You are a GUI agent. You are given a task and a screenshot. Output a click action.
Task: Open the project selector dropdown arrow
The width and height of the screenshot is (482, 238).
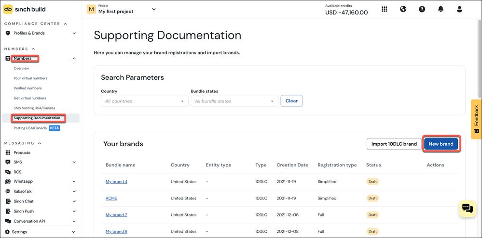(x=154, y=9)
